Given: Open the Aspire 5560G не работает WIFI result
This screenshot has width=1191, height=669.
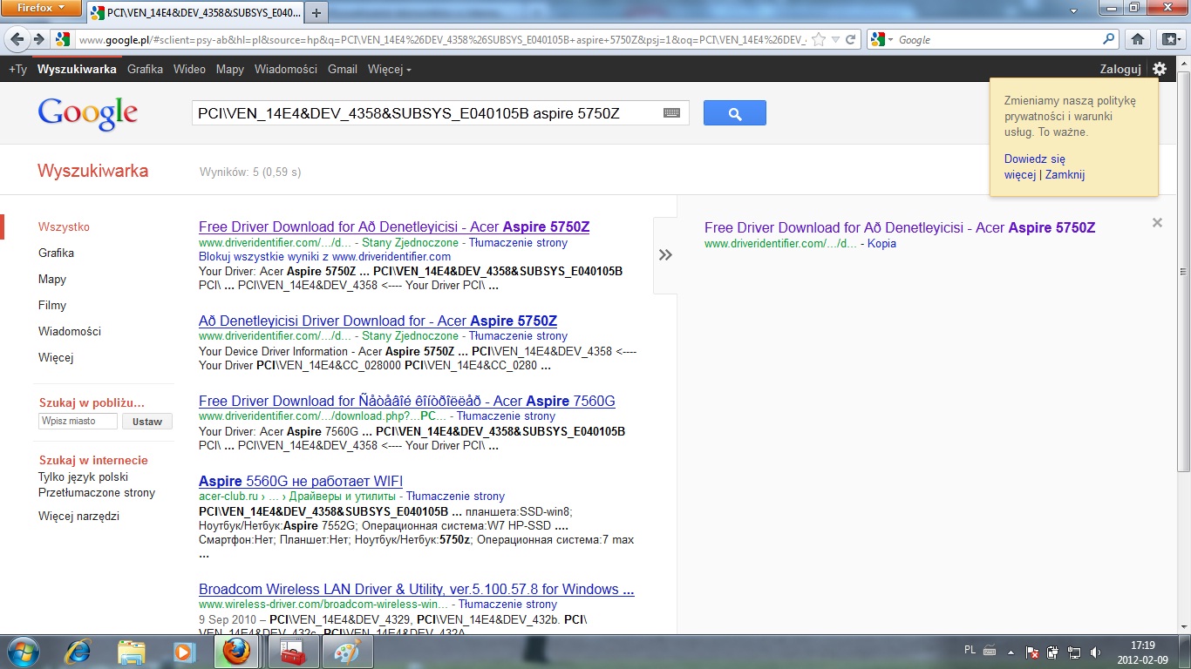Looking at the screenshot, I should pos(301,482).
